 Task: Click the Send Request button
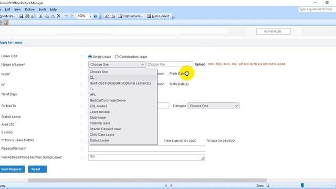(x=12, y=169)
